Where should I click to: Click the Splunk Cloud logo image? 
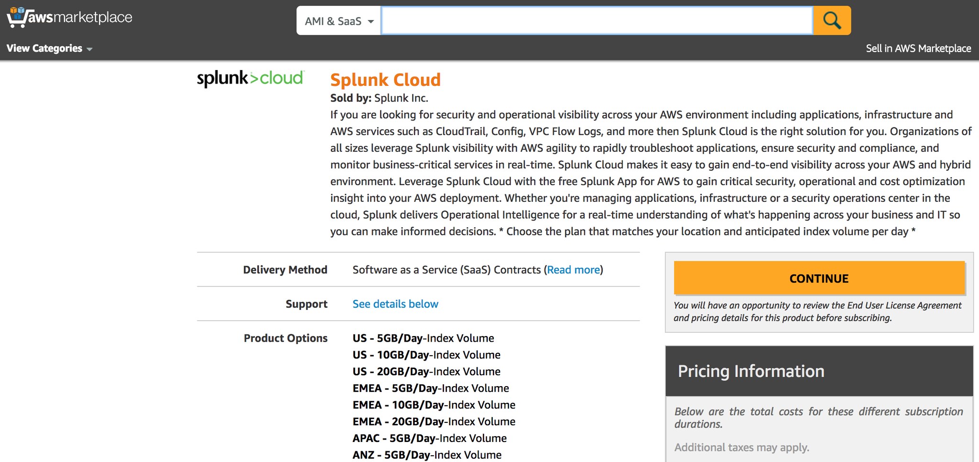point(250,78)
